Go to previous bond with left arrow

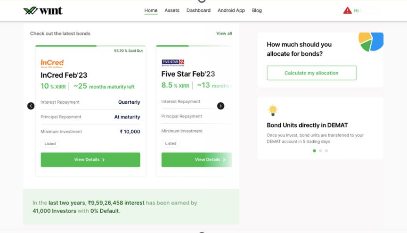[31, 106]
